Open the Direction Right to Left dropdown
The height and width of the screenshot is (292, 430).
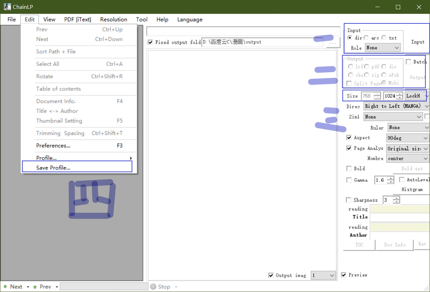coord(397,106)
